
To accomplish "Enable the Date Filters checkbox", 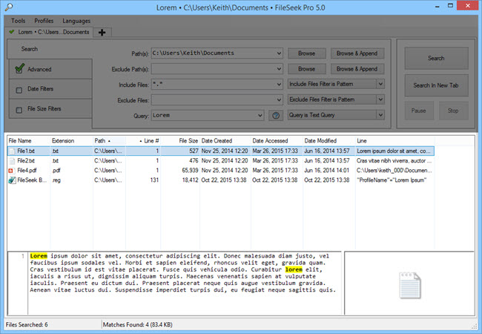I will click(x=19, y=90).
